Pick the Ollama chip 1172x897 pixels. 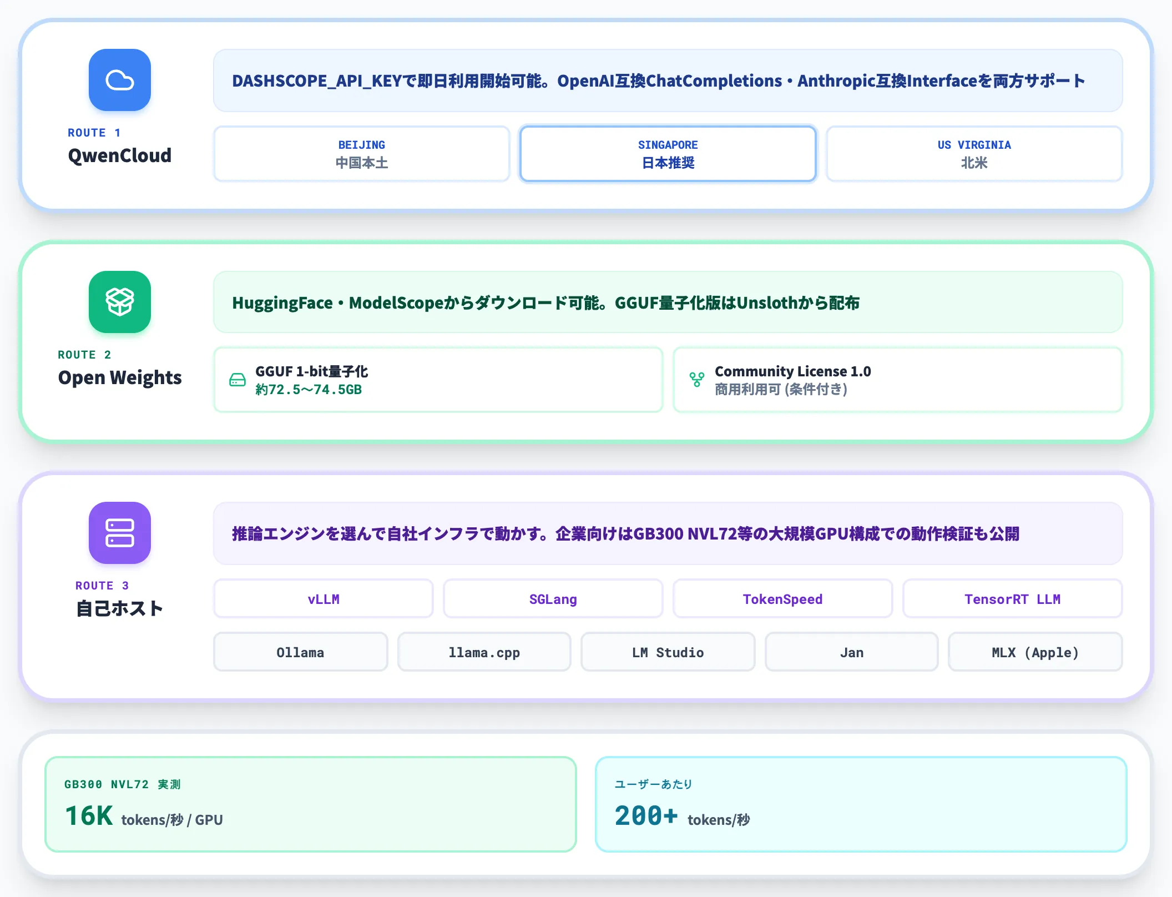point(301,652)
